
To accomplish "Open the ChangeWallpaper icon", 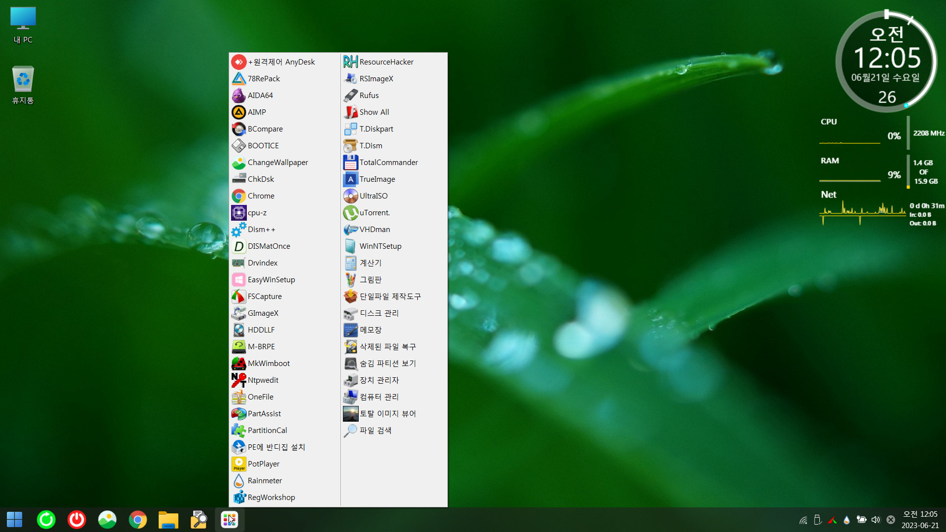I will [239, 163].
